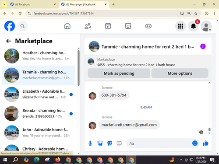This screenshot has width=219, height=164.
Task: Open a new browser tab
Action: [113, 4]
